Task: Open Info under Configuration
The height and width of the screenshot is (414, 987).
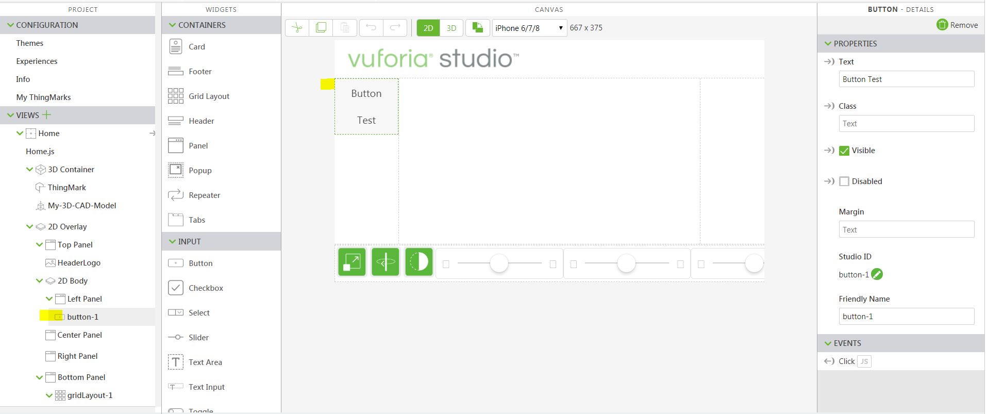Action: (23, 79)
